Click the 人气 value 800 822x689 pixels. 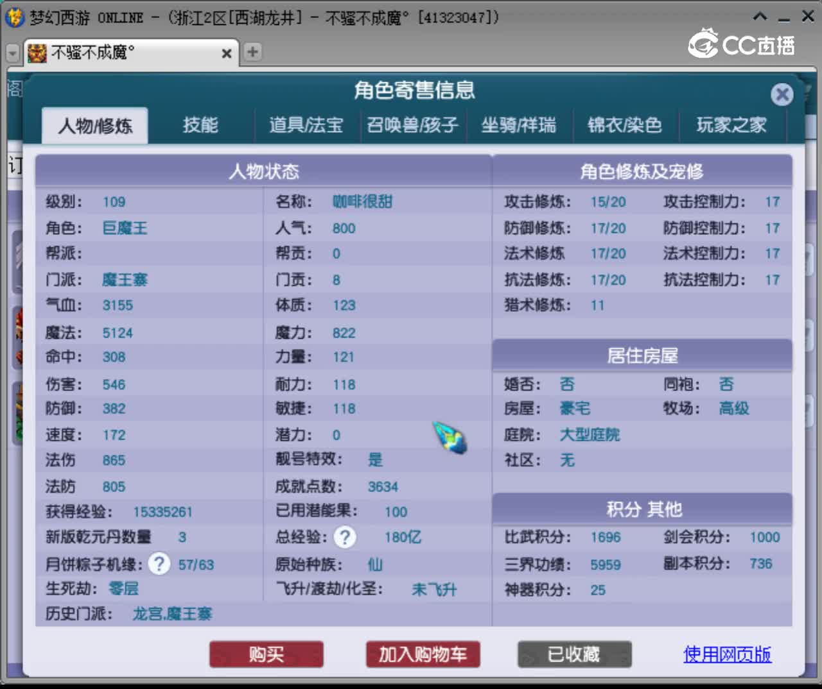pos(344,228)
